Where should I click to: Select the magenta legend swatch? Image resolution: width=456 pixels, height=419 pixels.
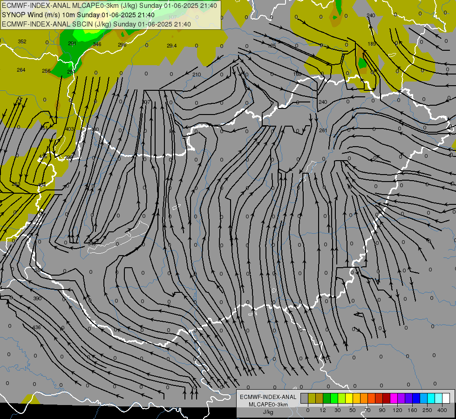pyautogui.click(x=394, y=398)
